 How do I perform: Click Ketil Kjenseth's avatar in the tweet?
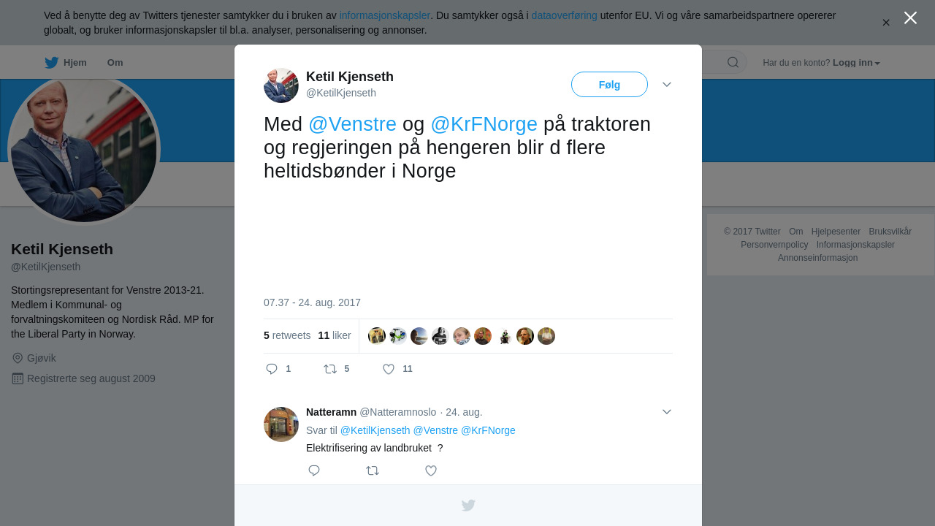[x=281, y=85]
